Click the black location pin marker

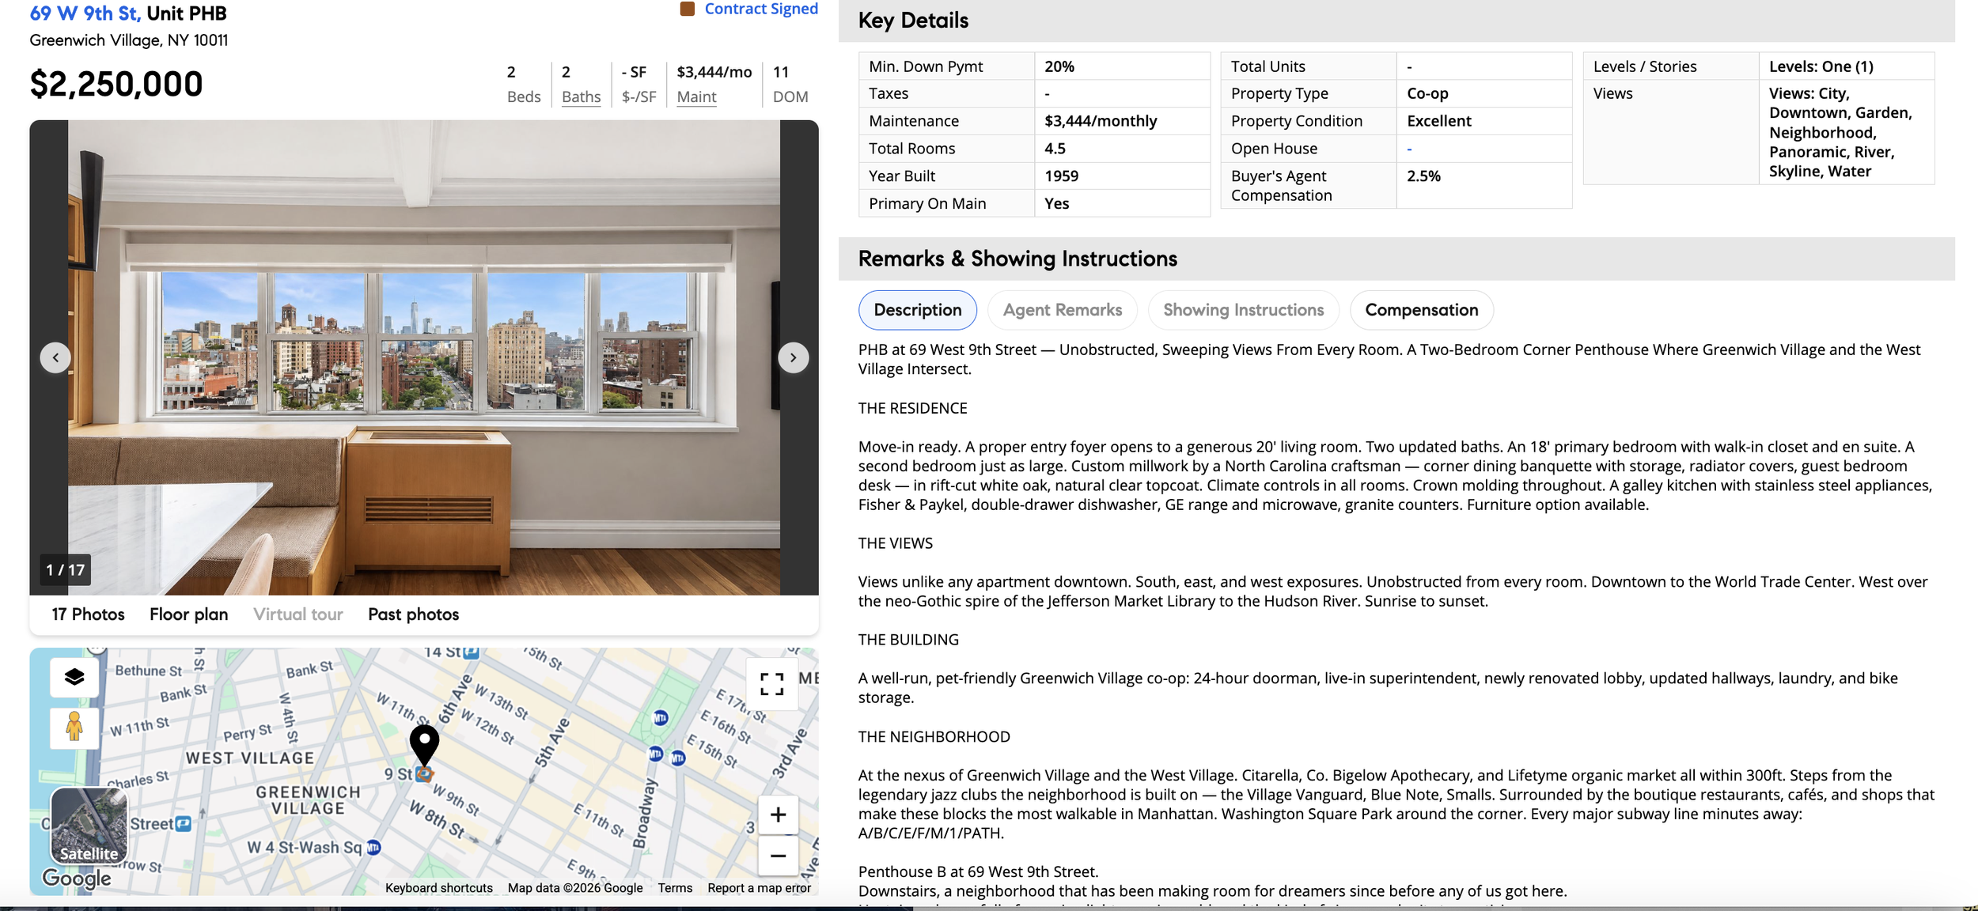[424, 745]
